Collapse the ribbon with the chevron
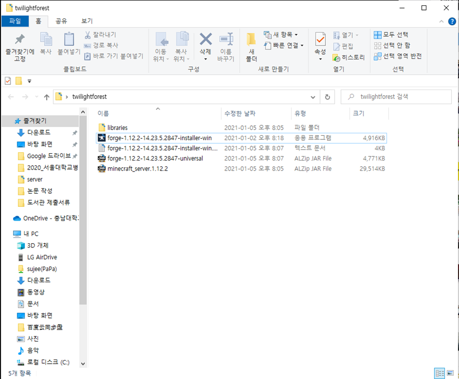This screenshot has height=379, width=459. coord(442,22)
